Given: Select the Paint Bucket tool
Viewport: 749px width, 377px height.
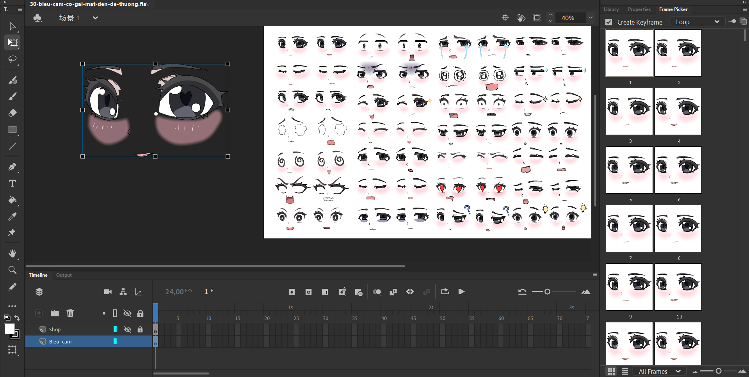Looking at the screenshot, I should click(12, 200).
